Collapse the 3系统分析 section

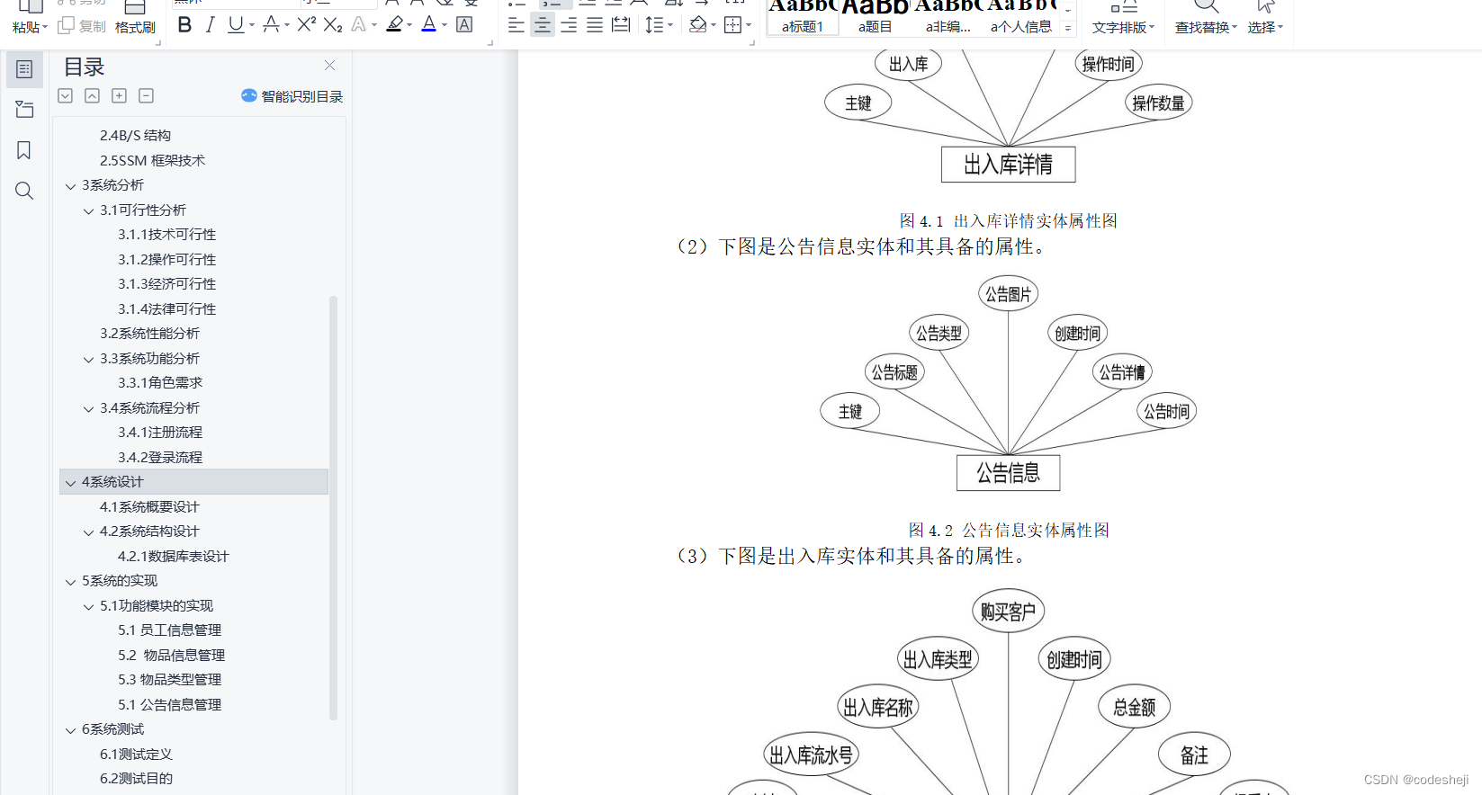click(x=70, y=186)
